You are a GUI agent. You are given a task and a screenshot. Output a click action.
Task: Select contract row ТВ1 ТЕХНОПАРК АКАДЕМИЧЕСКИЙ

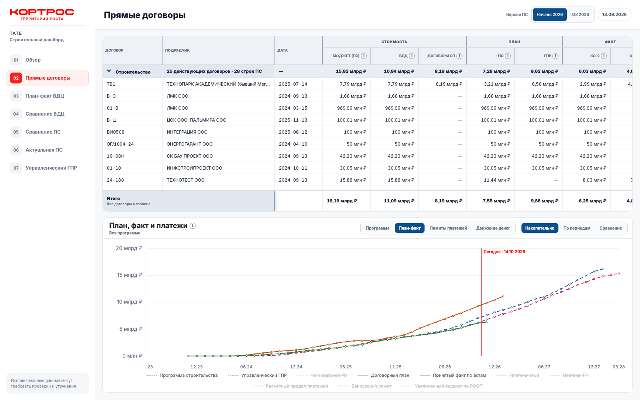point(367,84)
